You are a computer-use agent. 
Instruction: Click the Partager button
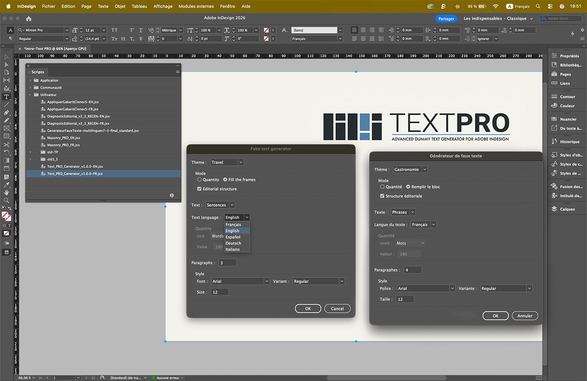446,19
